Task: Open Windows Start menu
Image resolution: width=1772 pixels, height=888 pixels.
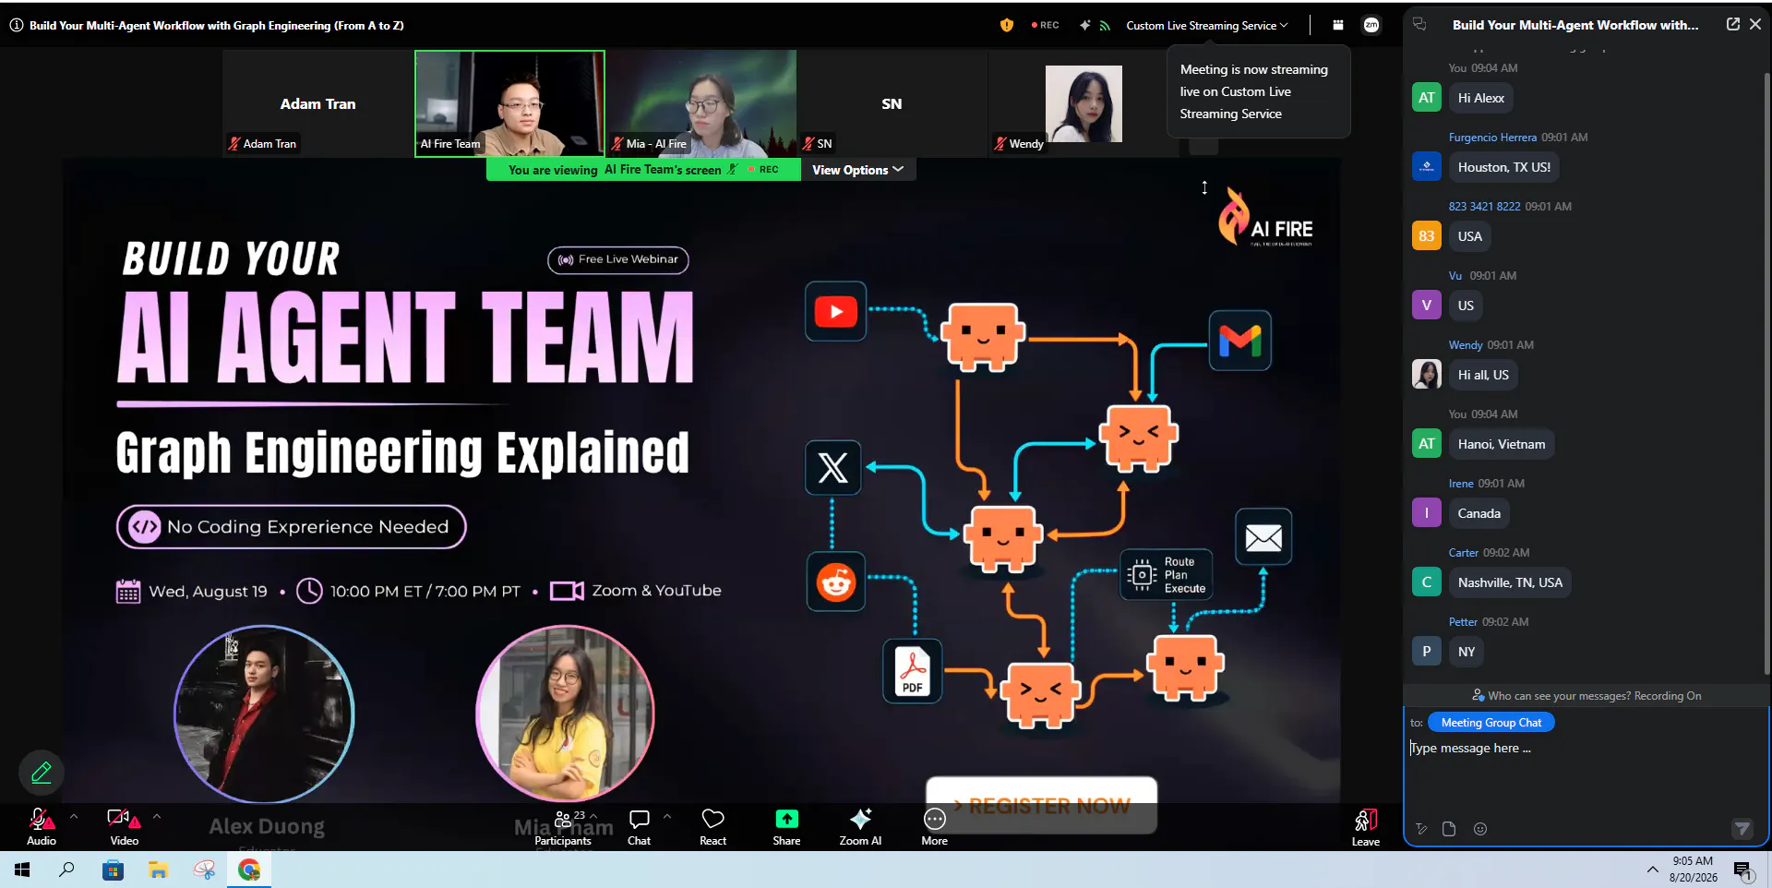Action: click(x=23, y=870)
